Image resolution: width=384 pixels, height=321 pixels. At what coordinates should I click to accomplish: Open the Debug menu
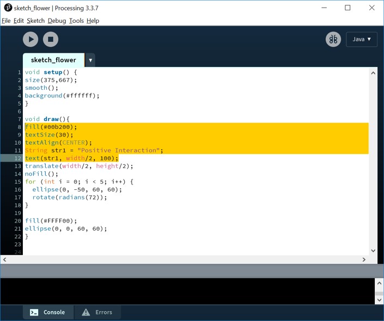(x=57, y=21)
